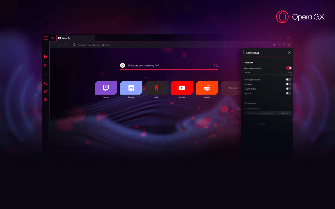This screenshot has height=209, width=335.
Task: Turn off Play browser sounds
Action: click(289, 68)
